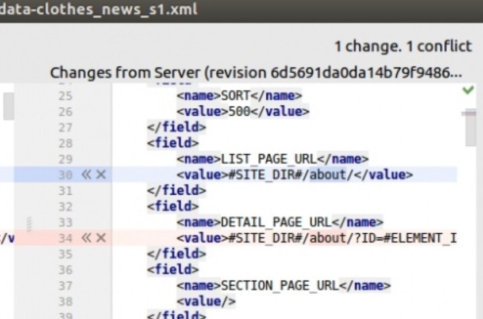Click the right vertical scrollbar thumb
Viewport: 483px width, 319px height.
point(471,127)
